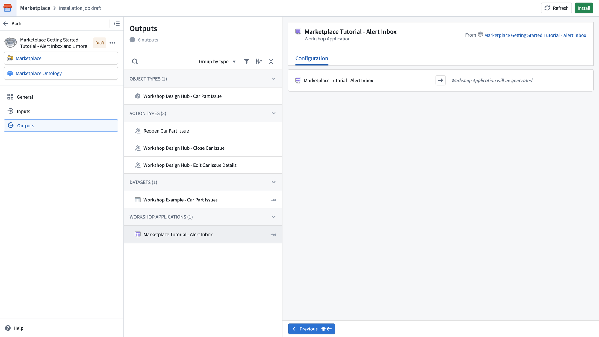Click the 6 outputs status indicator
This screenshot has width=599, height=337.
(144, 40)
